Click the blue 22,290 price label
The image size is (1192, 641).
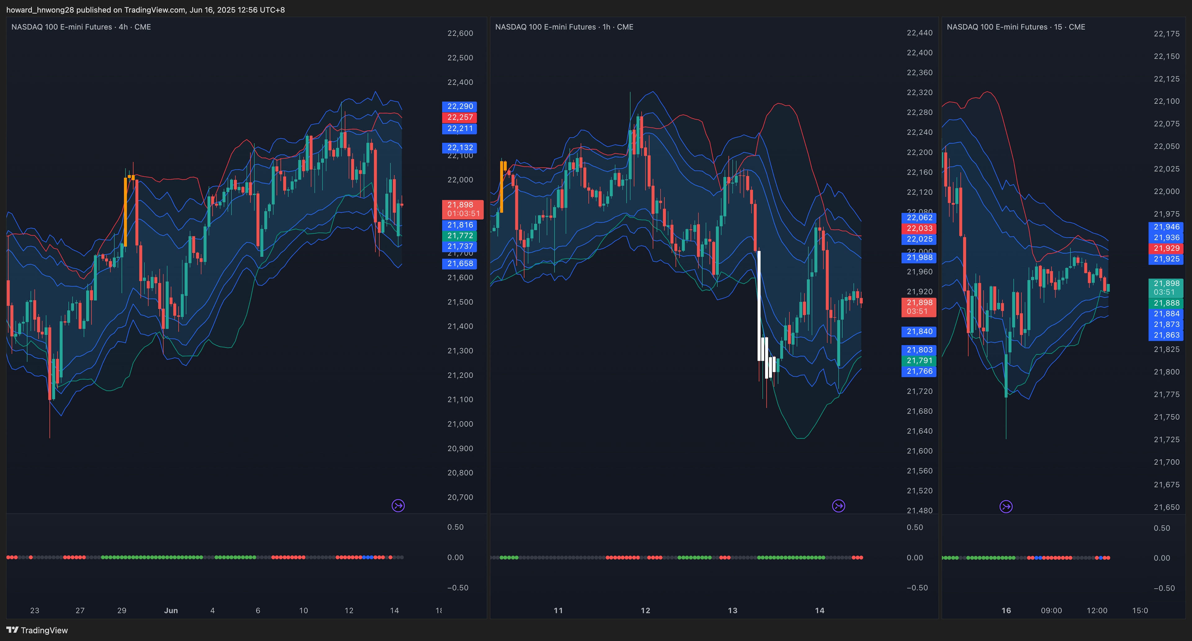(x=459, y=106)
